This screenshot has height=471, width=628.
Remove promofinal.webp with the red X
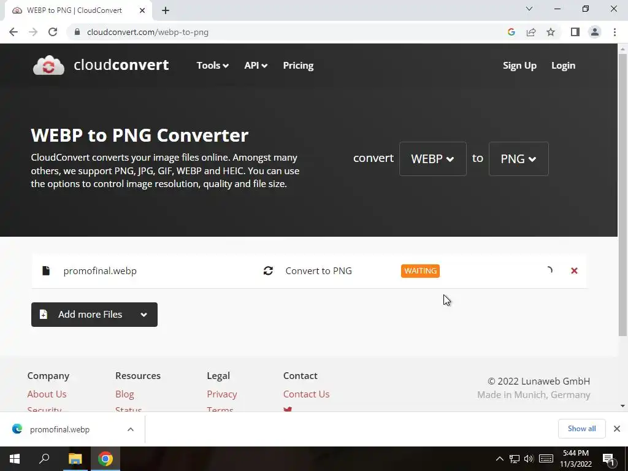[x=574, y=270]
